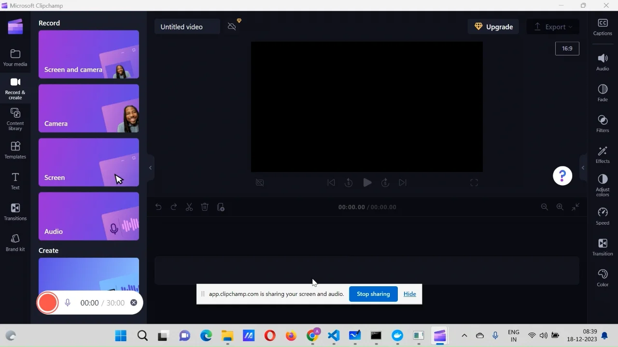Open Templates panel
The image size is (618, 347).
(x=15, y=150)
